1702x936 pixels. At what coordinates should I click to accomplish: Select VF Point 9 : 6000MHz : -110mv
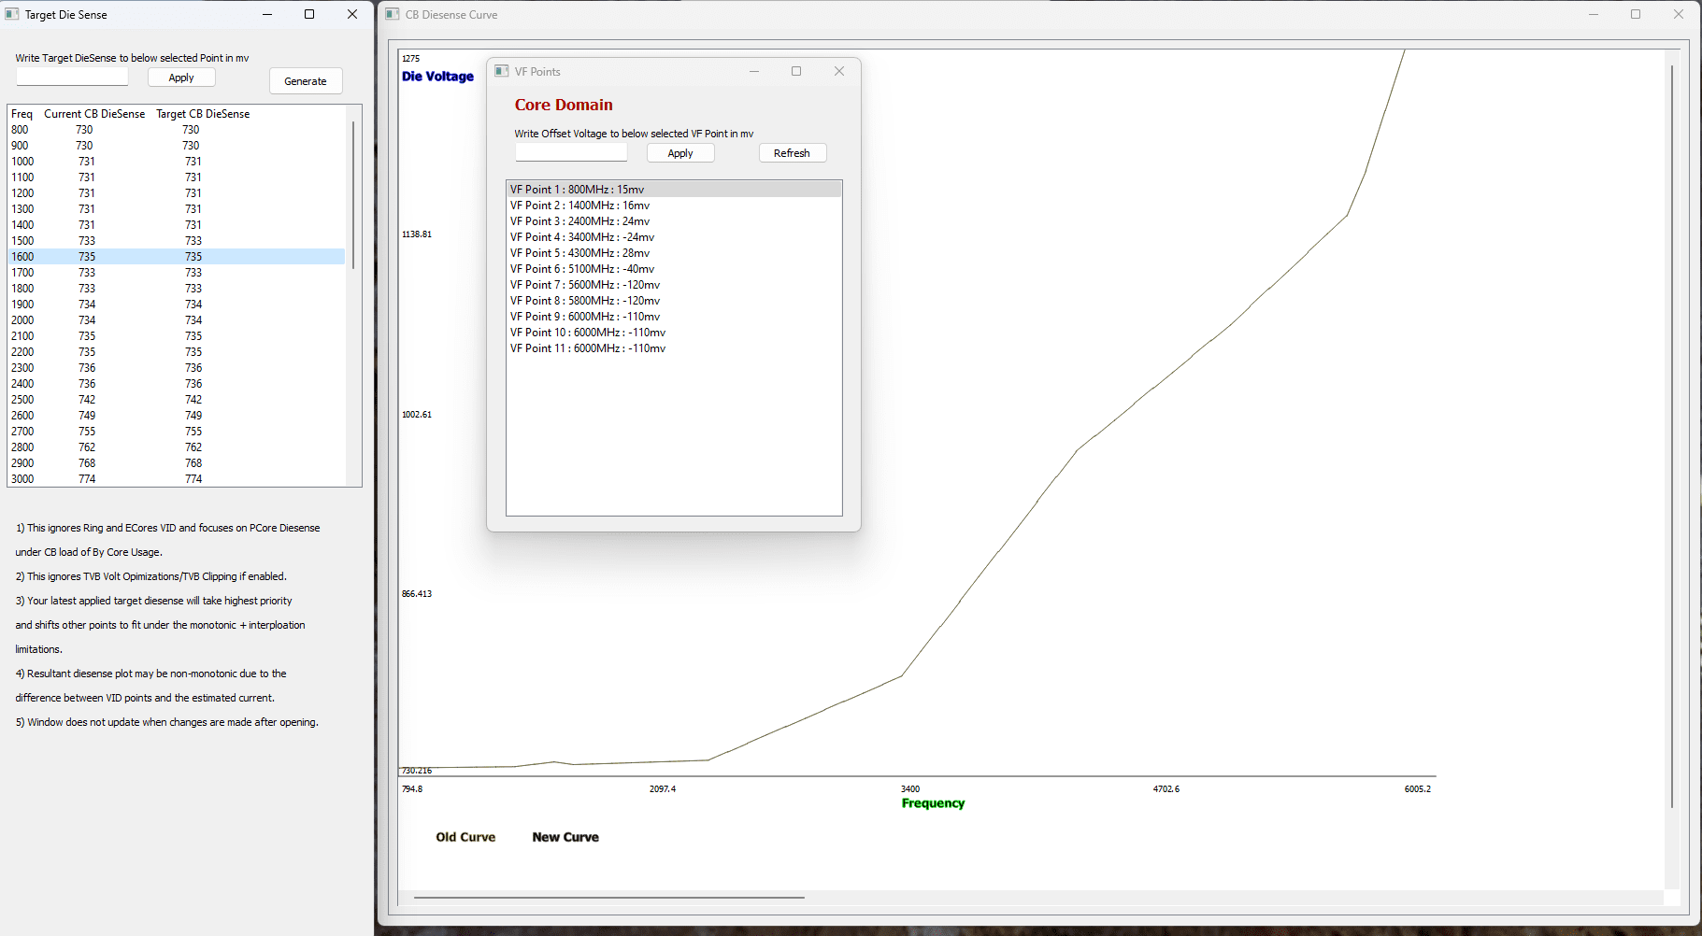[674, 317]
